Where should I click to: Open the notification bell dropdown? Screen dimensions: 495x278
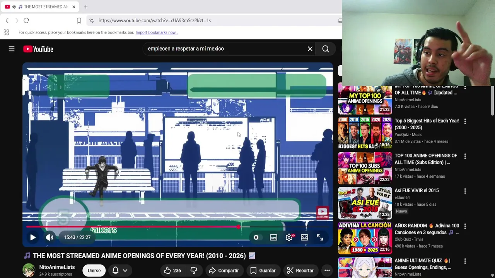(119, 271)
